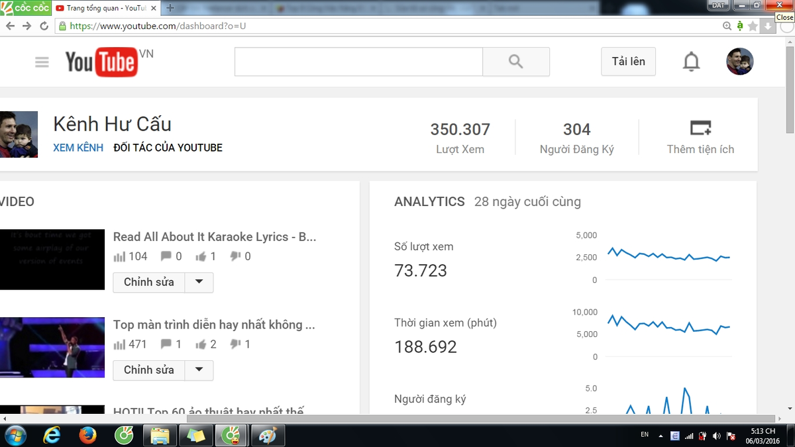The image size is (795, 447).
Task: Expand the dropdown arrow beside Chỉnh sửa for the Karaoke video
Action: (199, 282)
